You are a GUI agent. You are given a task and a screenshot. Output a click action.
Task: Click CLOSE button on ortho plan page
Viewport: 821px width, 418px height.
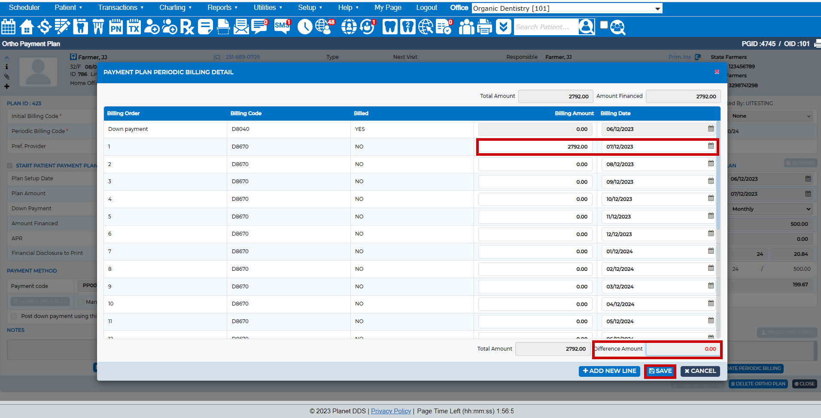tap(805, 384)
